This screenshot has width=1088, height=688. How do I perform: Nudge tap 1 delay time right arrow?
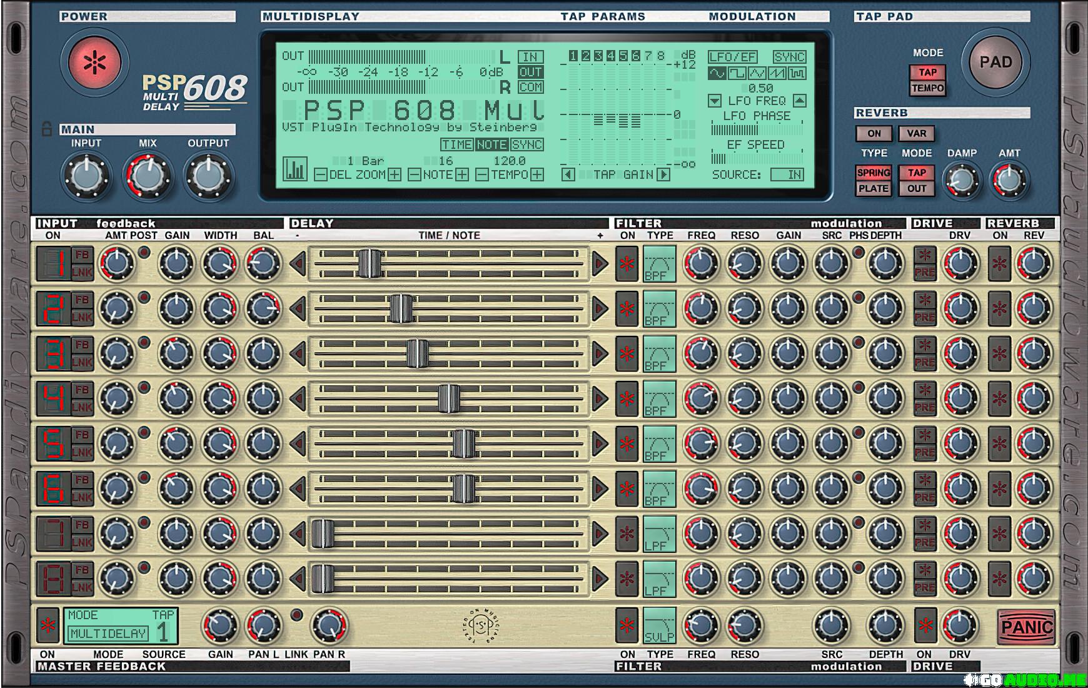coord(600,263)
